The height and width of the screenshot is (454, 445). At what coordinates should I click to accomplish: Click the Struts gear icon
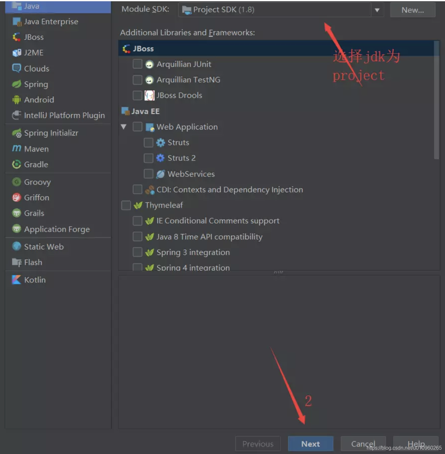point(160,143)
